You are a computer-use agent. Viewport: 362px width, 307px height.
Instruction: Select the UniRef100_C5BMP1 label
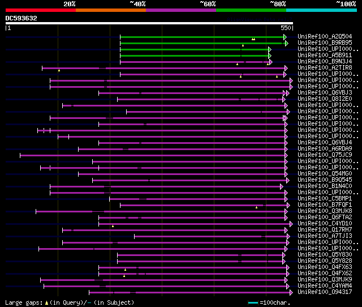(x=325, y=199)
